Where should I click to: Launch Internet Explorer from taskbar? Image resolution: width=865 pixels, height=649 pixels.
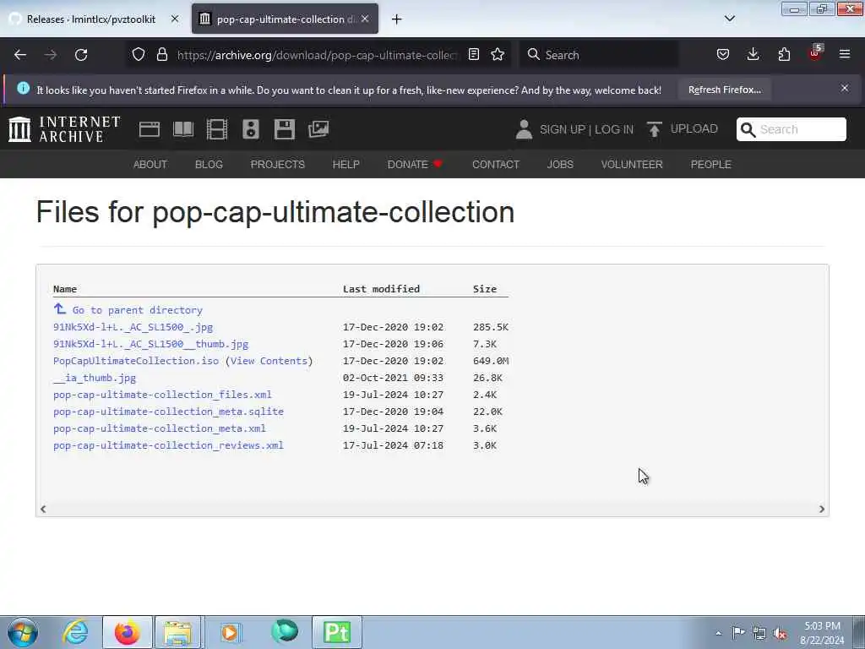75,632
